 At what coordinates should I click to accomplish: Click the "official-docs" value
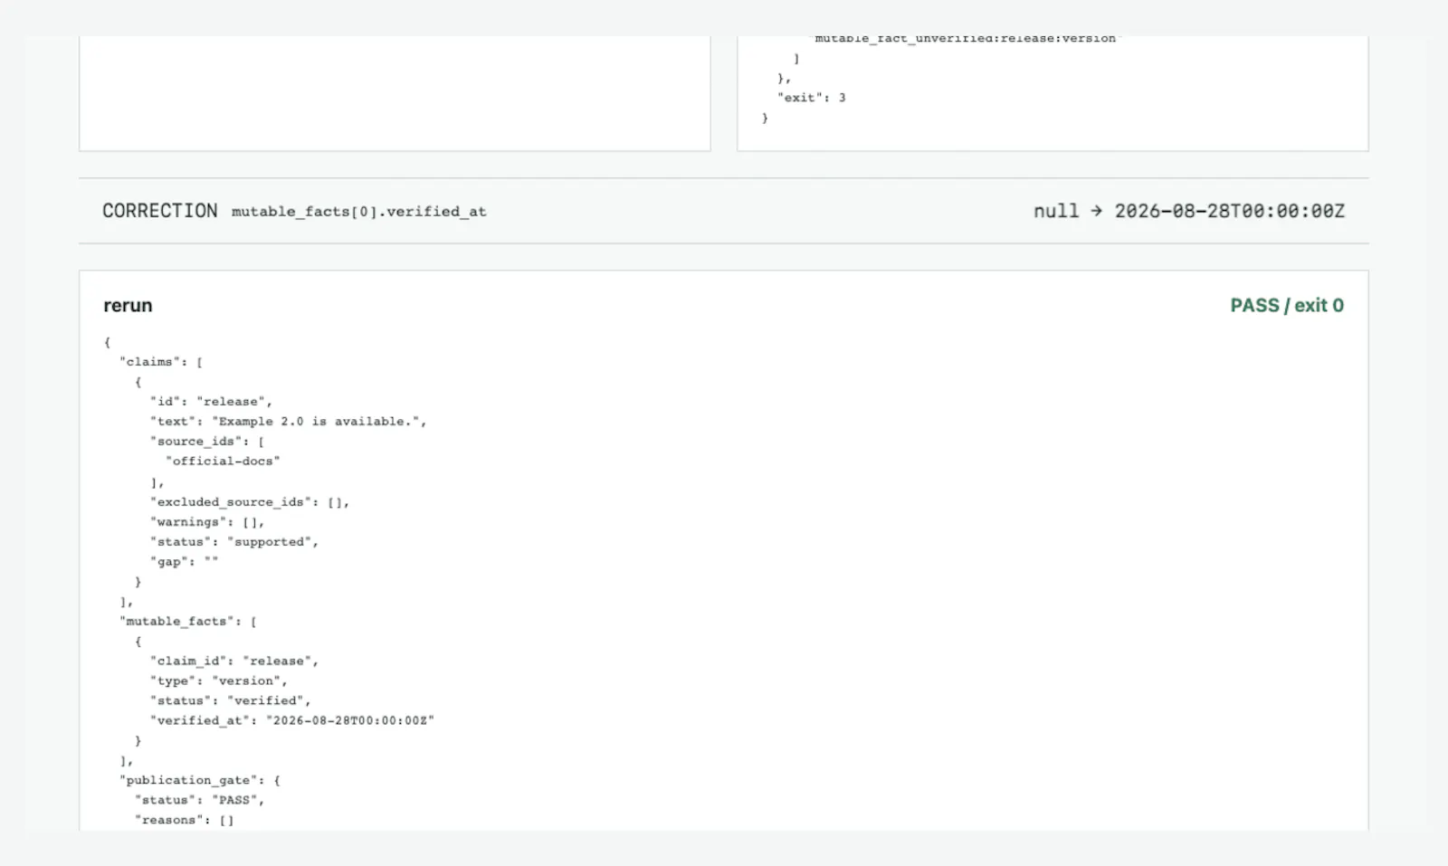pyautogui.click(x=223, y=462)
